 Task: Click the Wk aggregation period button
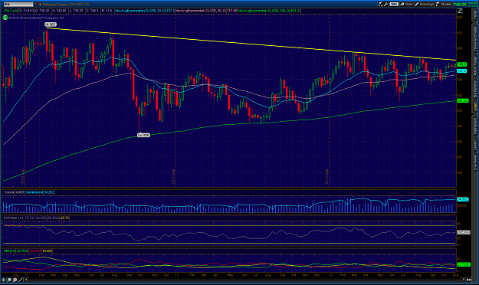(x=394, y=5)
